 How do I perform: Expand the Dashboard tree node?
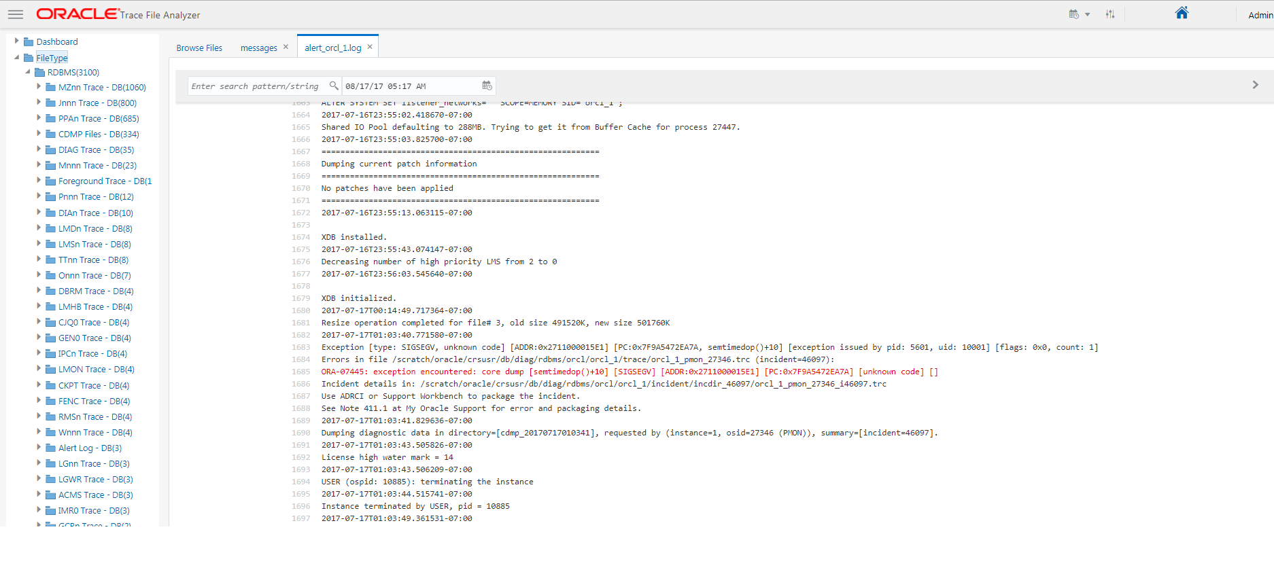pos(17,41)
